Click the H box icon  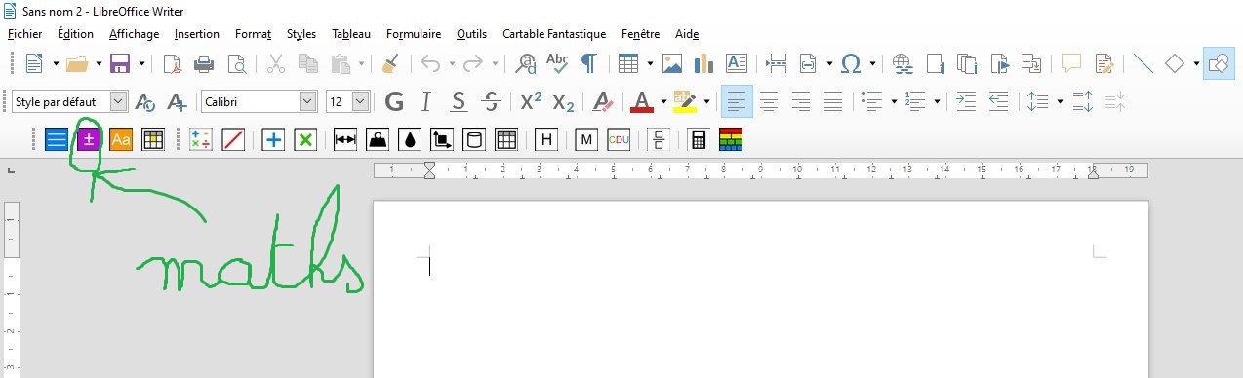click(x=546, y=139)
